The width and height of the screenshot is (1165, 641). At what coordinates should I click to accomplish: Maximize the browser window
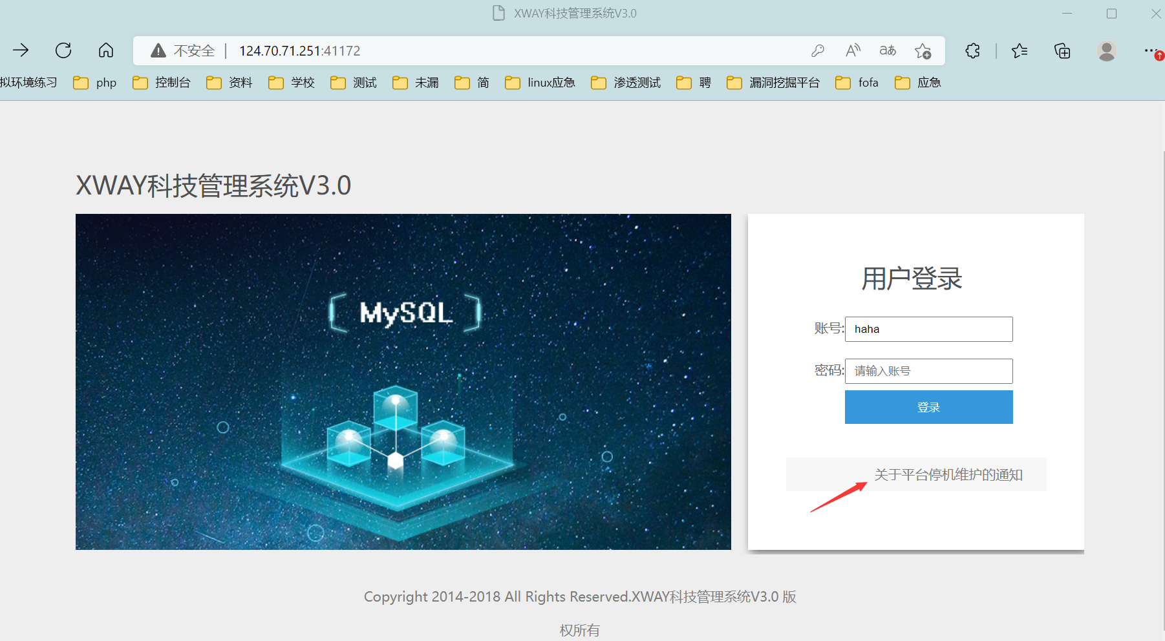tap(1112, 13)
